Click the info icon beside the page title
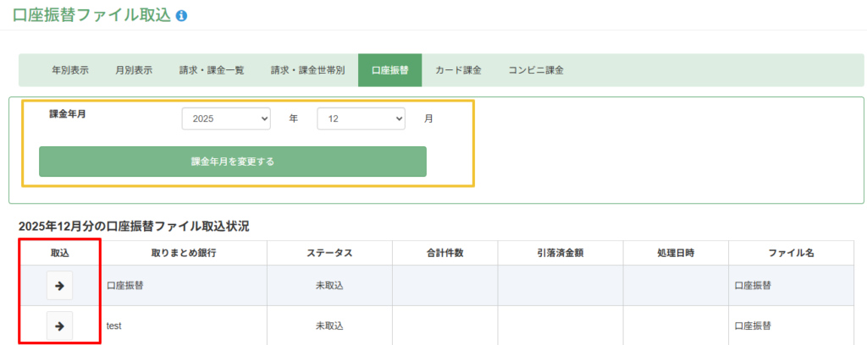 click(x=181, y=15)
